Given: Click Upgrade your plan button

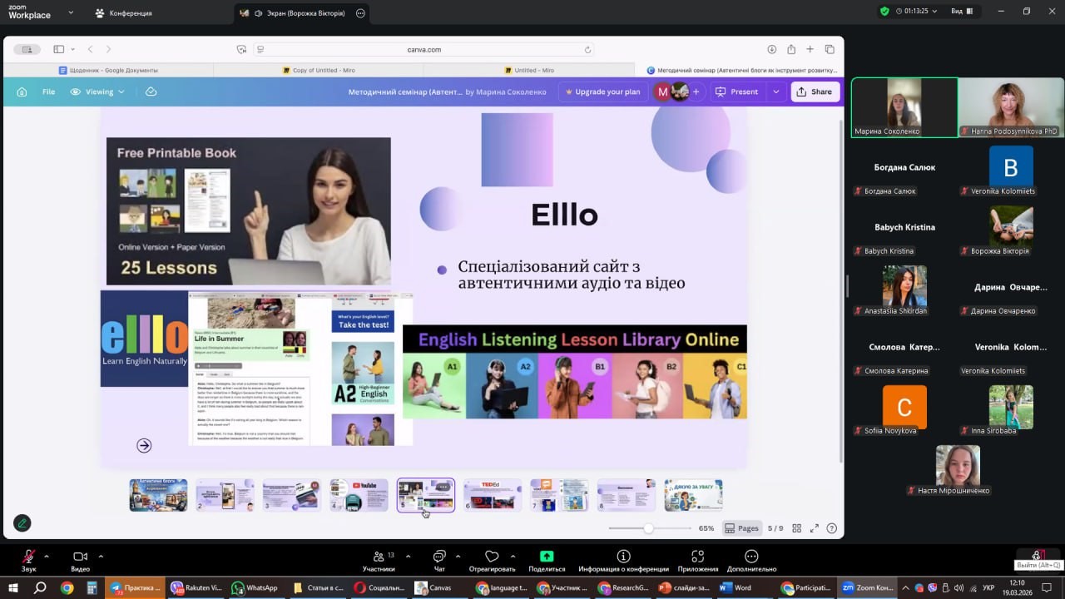Looking at the screenshot, I should (x=602, y=92).
